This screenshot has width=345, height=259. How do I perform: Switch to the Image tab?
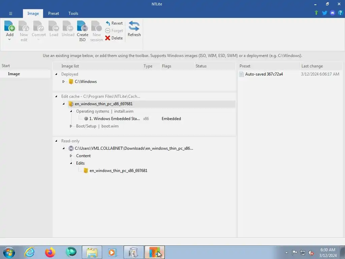pos(33,13)
